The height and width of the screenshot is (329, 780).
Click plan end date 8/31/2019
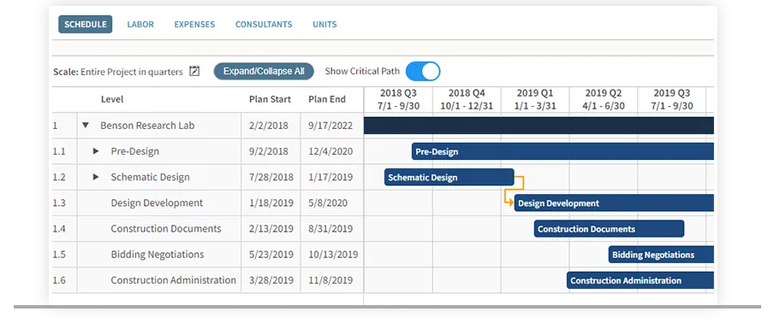(330, 229)
